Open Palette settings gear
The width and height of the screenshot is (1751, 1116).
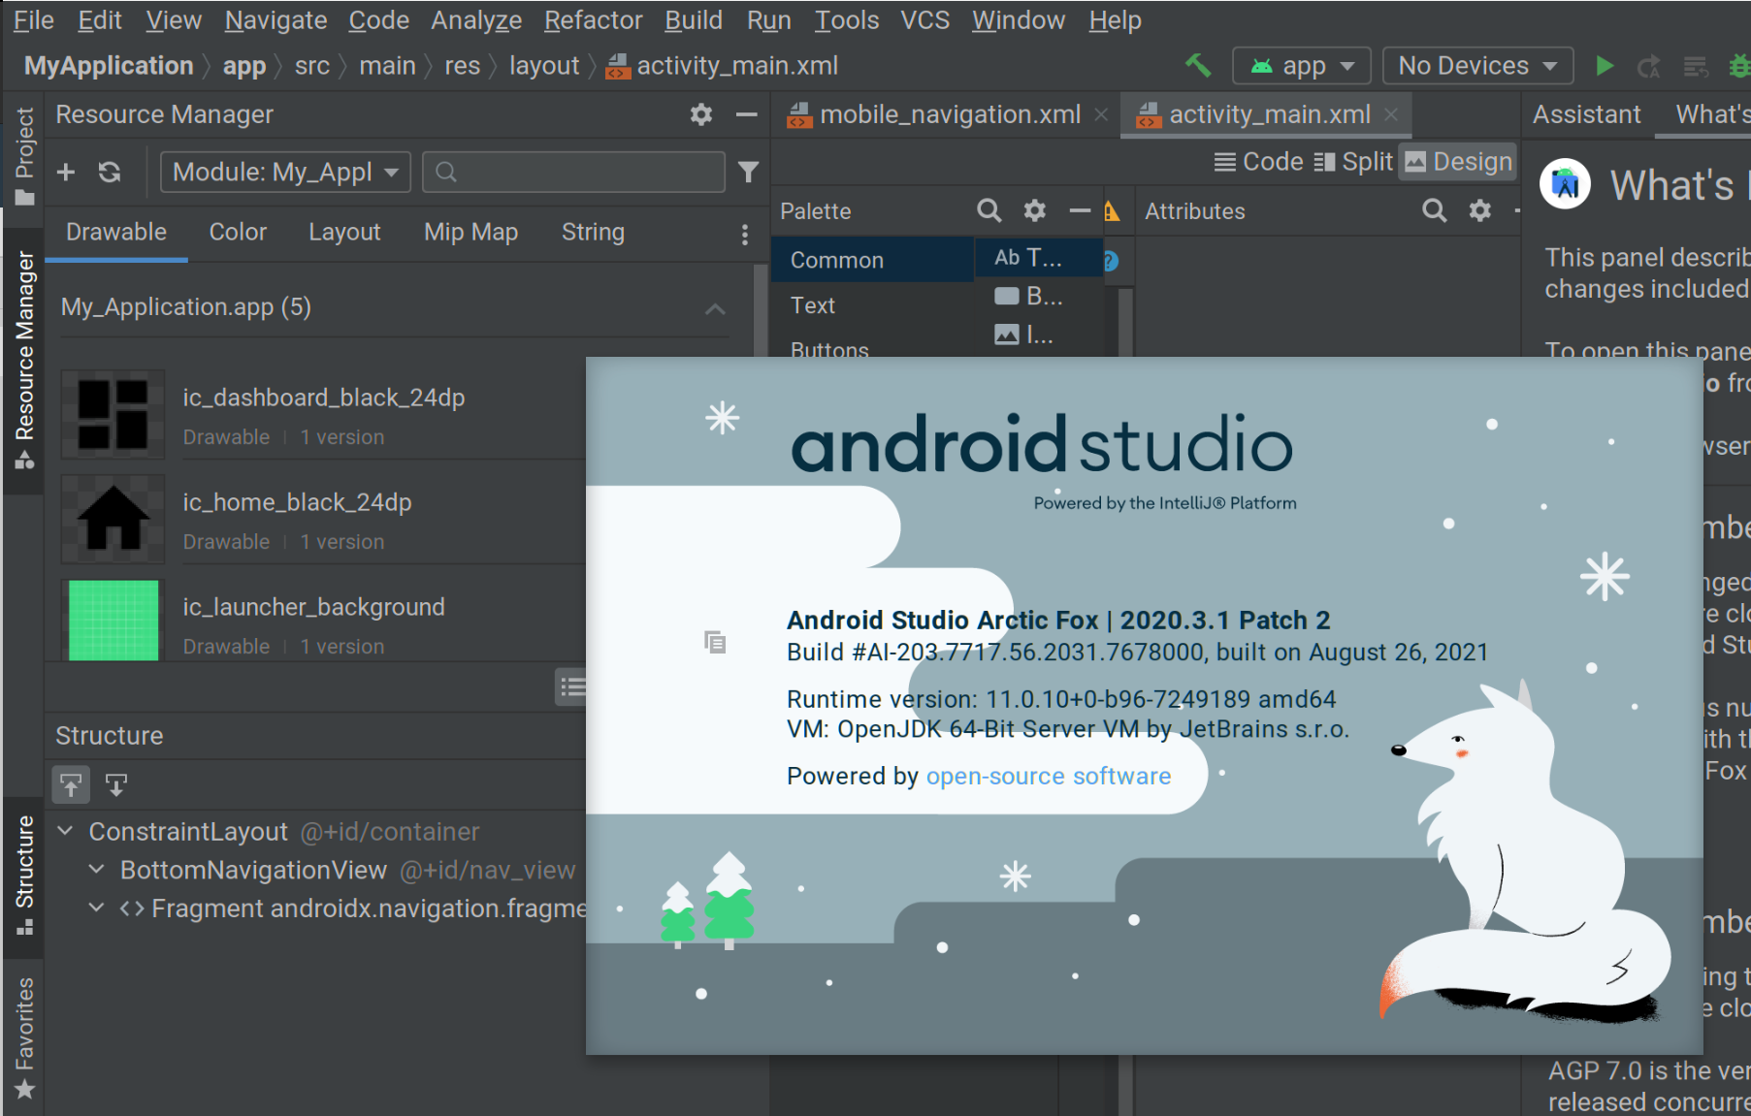pos(1035,210)
